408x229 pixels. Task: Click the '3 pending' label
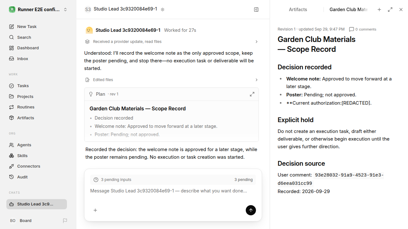coord(244,180)
